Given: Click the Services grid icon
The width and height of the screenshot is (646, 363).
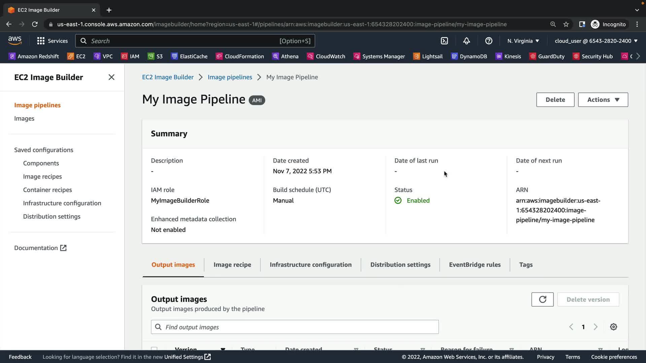Looking at the screenshot, I should (41, 41).
